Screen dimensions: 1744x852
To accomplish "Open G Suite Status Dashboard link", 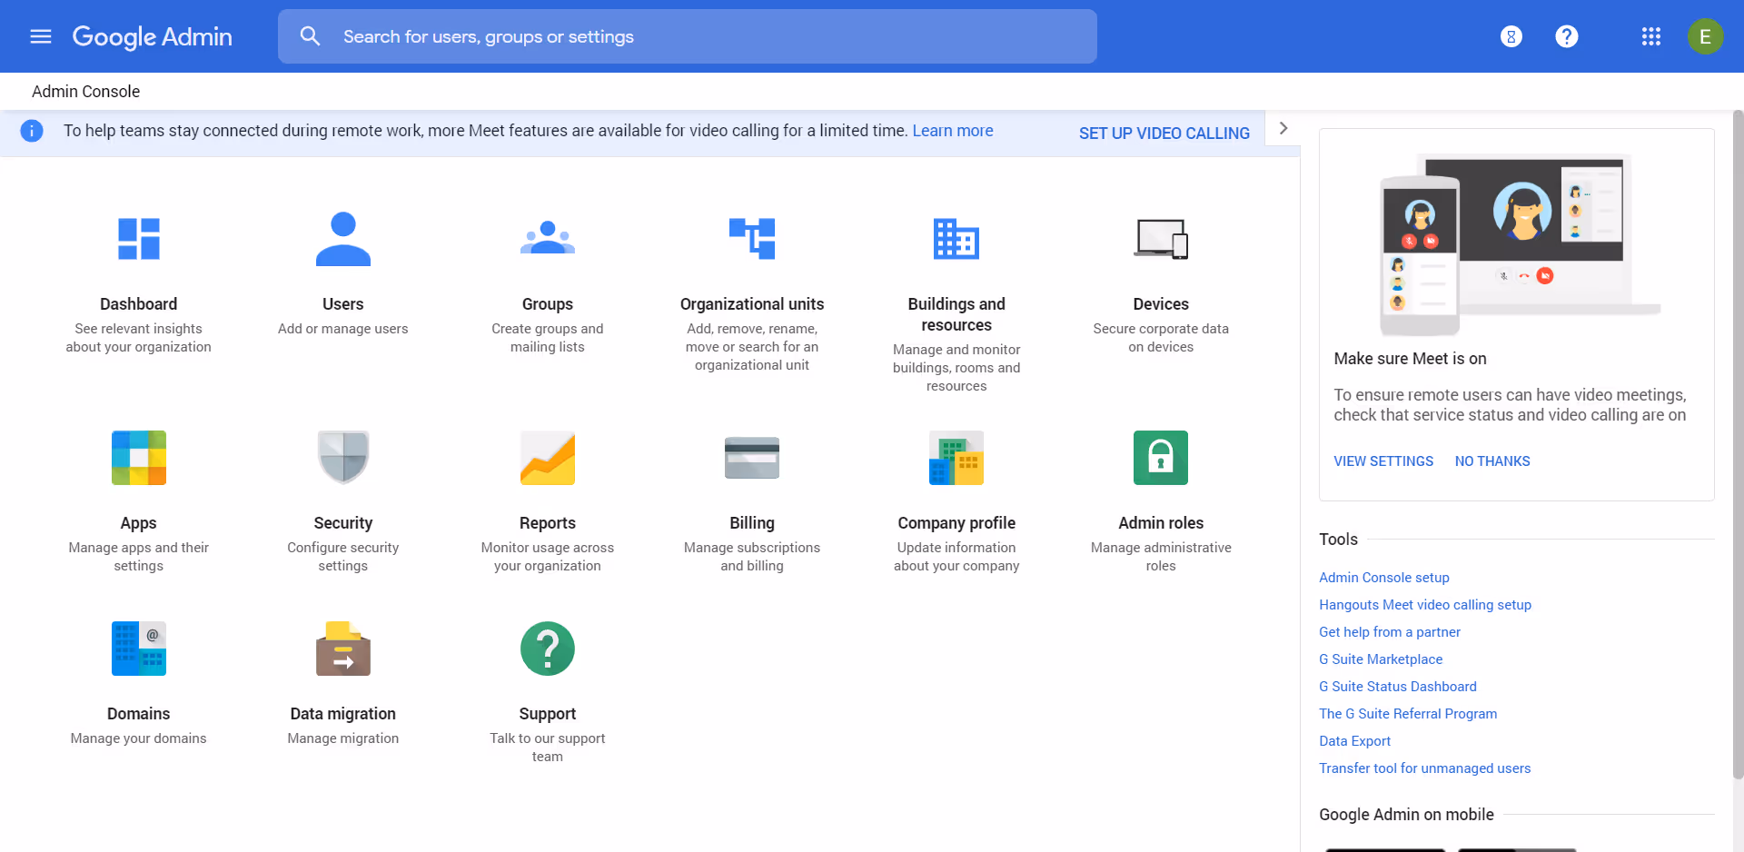I will [1398, 687].
